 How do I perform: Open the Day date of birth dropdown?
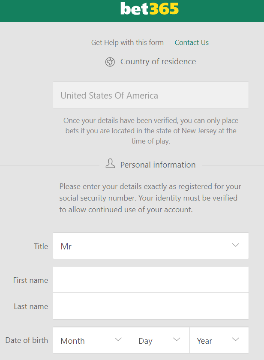(160, 340)
